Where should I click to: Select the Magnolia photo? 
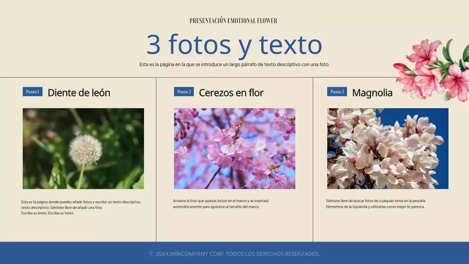[x=387, y=148]
